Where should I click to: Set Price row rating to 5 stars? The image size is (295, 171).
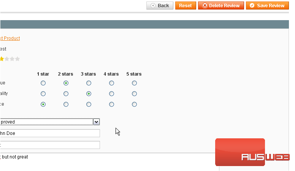tap(134, 104)
